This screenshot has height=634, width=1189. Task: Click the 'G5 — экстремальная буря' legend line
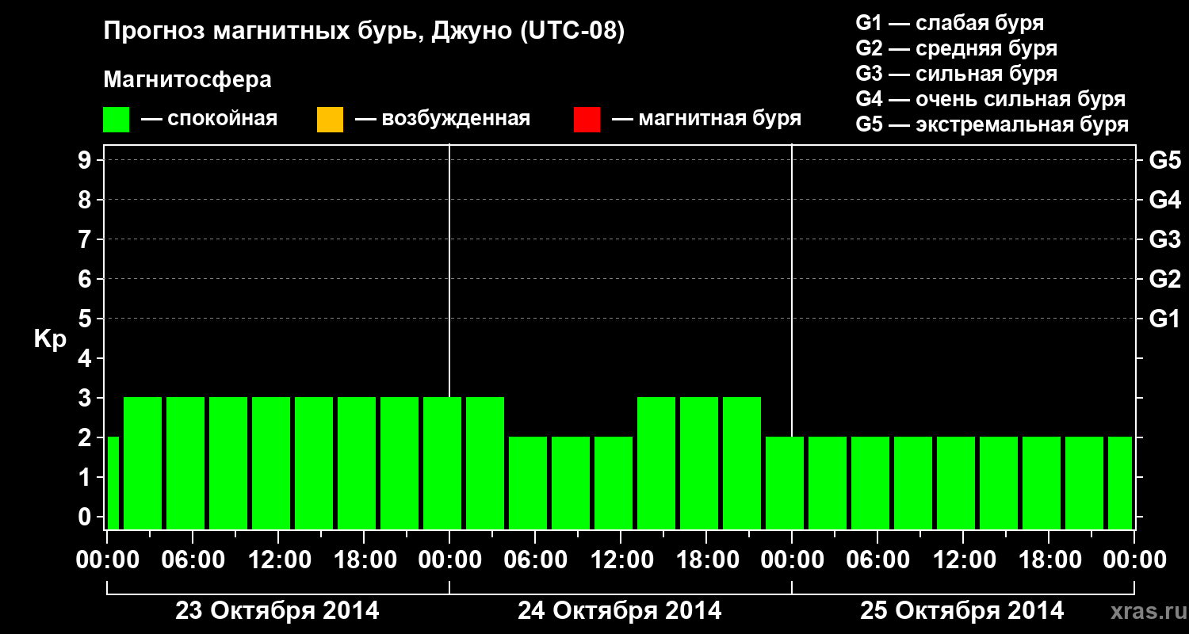[992, 124]
